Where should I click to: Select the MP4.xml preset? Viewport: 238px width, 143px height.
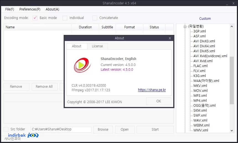[x=200, y=101]
